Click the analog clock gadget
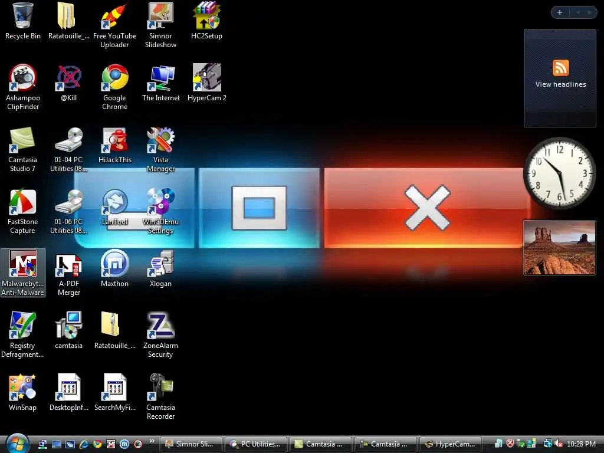Viewport: 604px width, 453px height. tap(559, 173)
